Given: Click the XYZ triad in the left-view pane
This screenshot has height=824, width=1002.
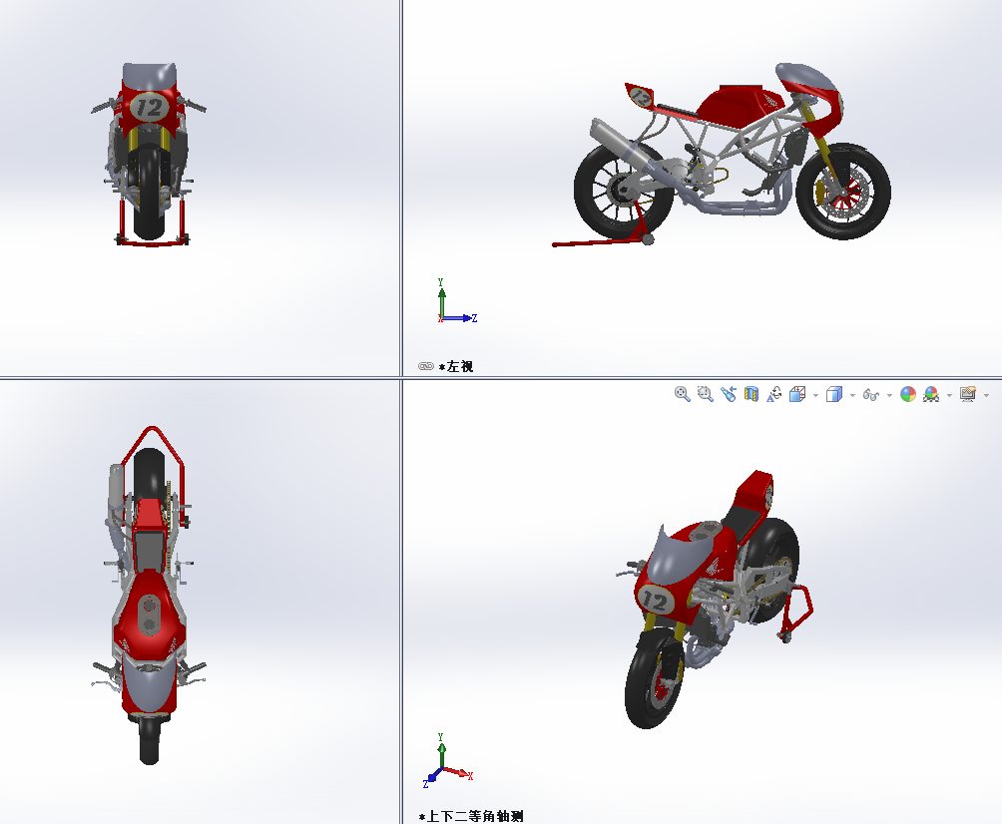Looking at the screenshot, I should [457, 301].
